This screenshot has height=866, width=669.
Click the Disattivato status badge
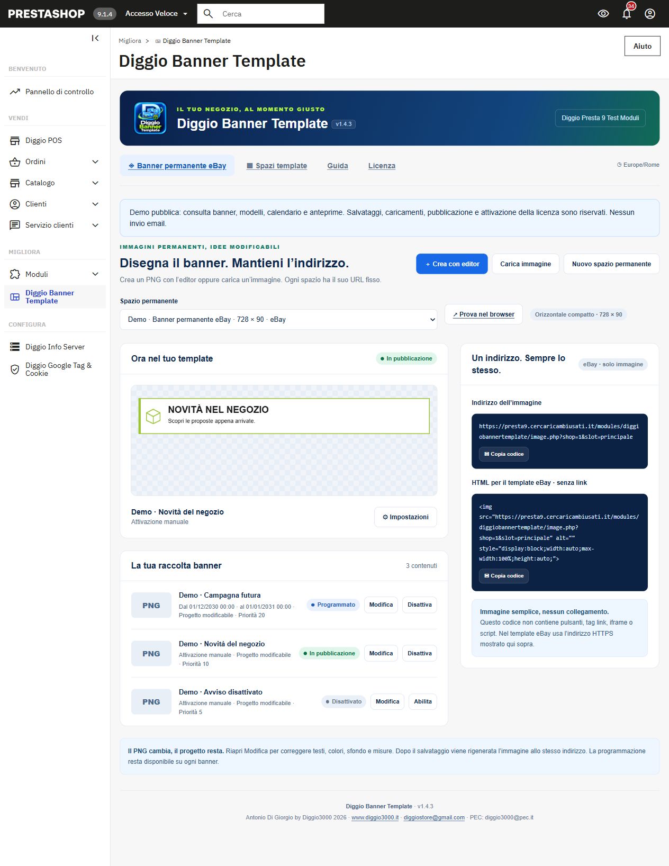pos(343,702)
